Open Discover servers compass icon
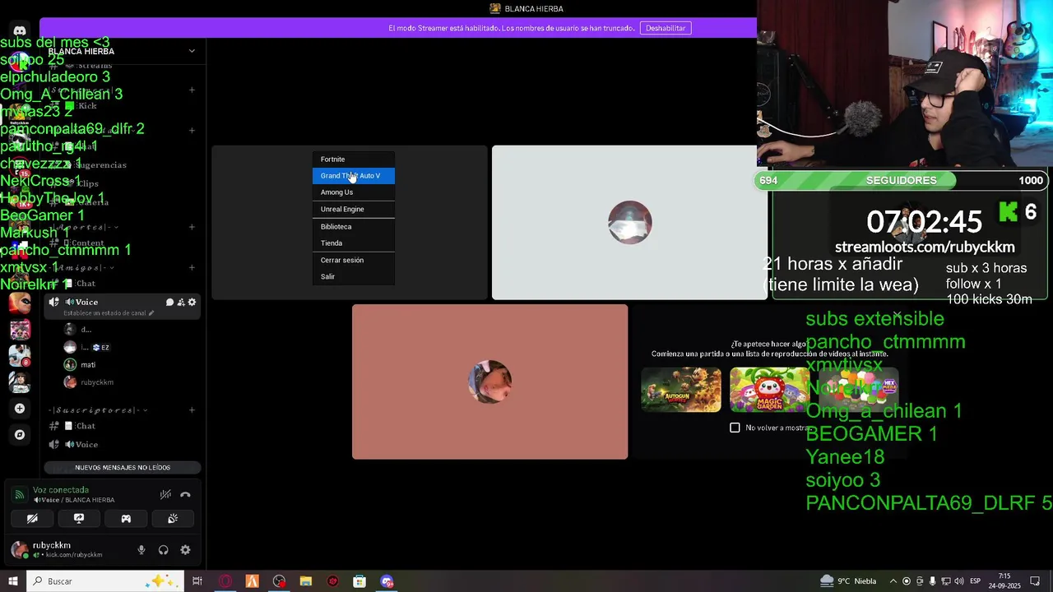The image size is (1053, 592). click(x=20, y=434)
